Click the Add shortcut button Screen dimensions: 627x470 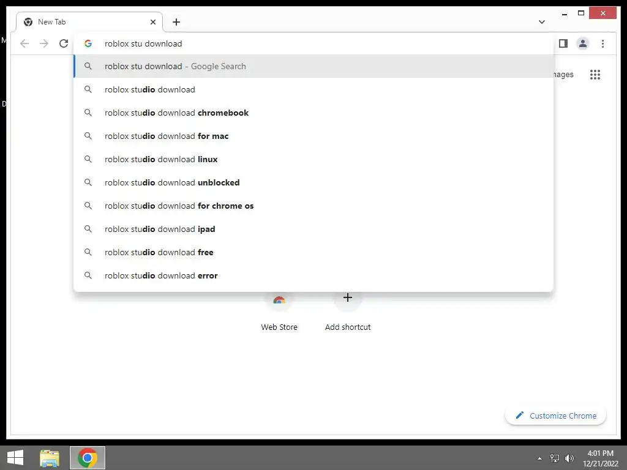tap(348, 313)
